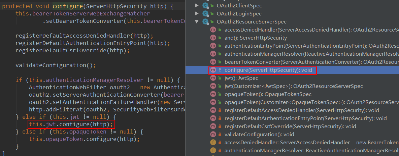Select opaqueToken(Customizer<OpaqueTokenSpec>) method row

292,102
